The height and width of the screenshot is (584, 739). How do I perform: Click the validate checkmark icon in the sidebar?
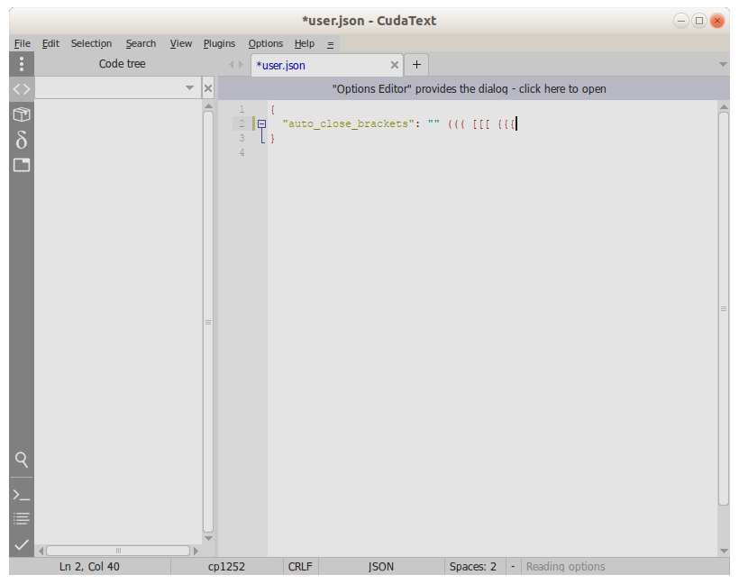pos(21,543)
